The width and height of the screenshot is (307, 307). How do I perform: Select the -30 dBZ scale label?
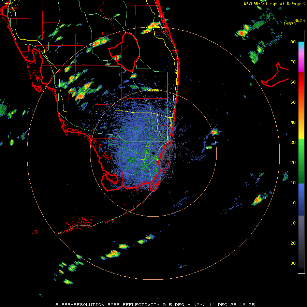pyautogui.click(x=292, y=263)
